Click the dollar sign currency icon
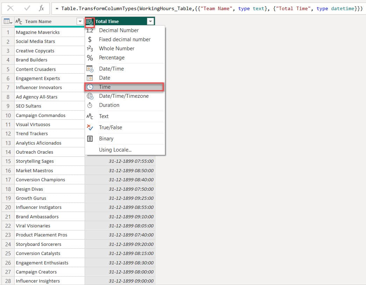This screenshot has height=285, width=366. 90,39
